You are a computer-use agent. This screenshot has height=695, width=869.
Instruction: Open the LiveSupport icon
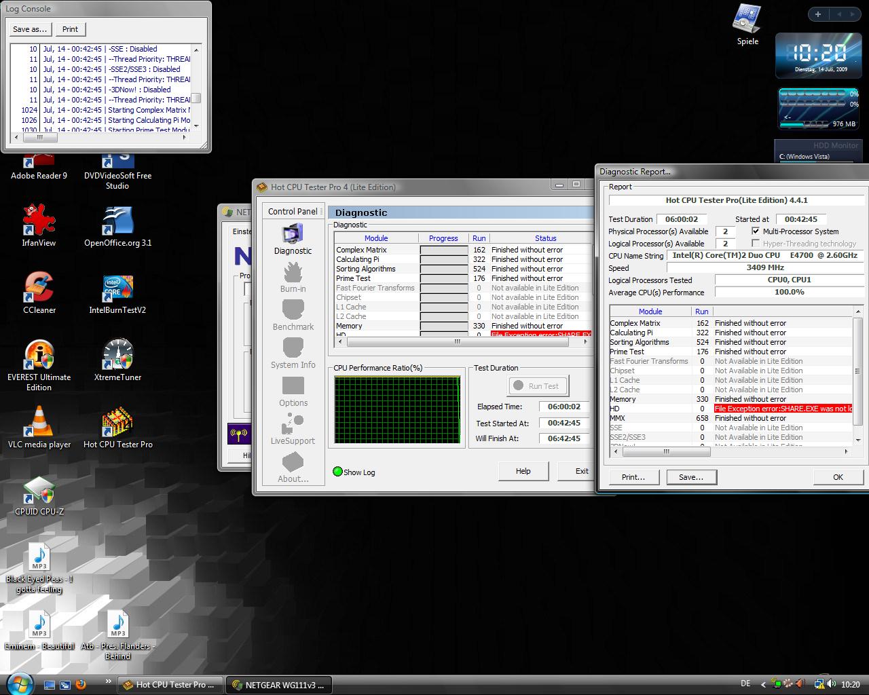(x=293, y=424)
